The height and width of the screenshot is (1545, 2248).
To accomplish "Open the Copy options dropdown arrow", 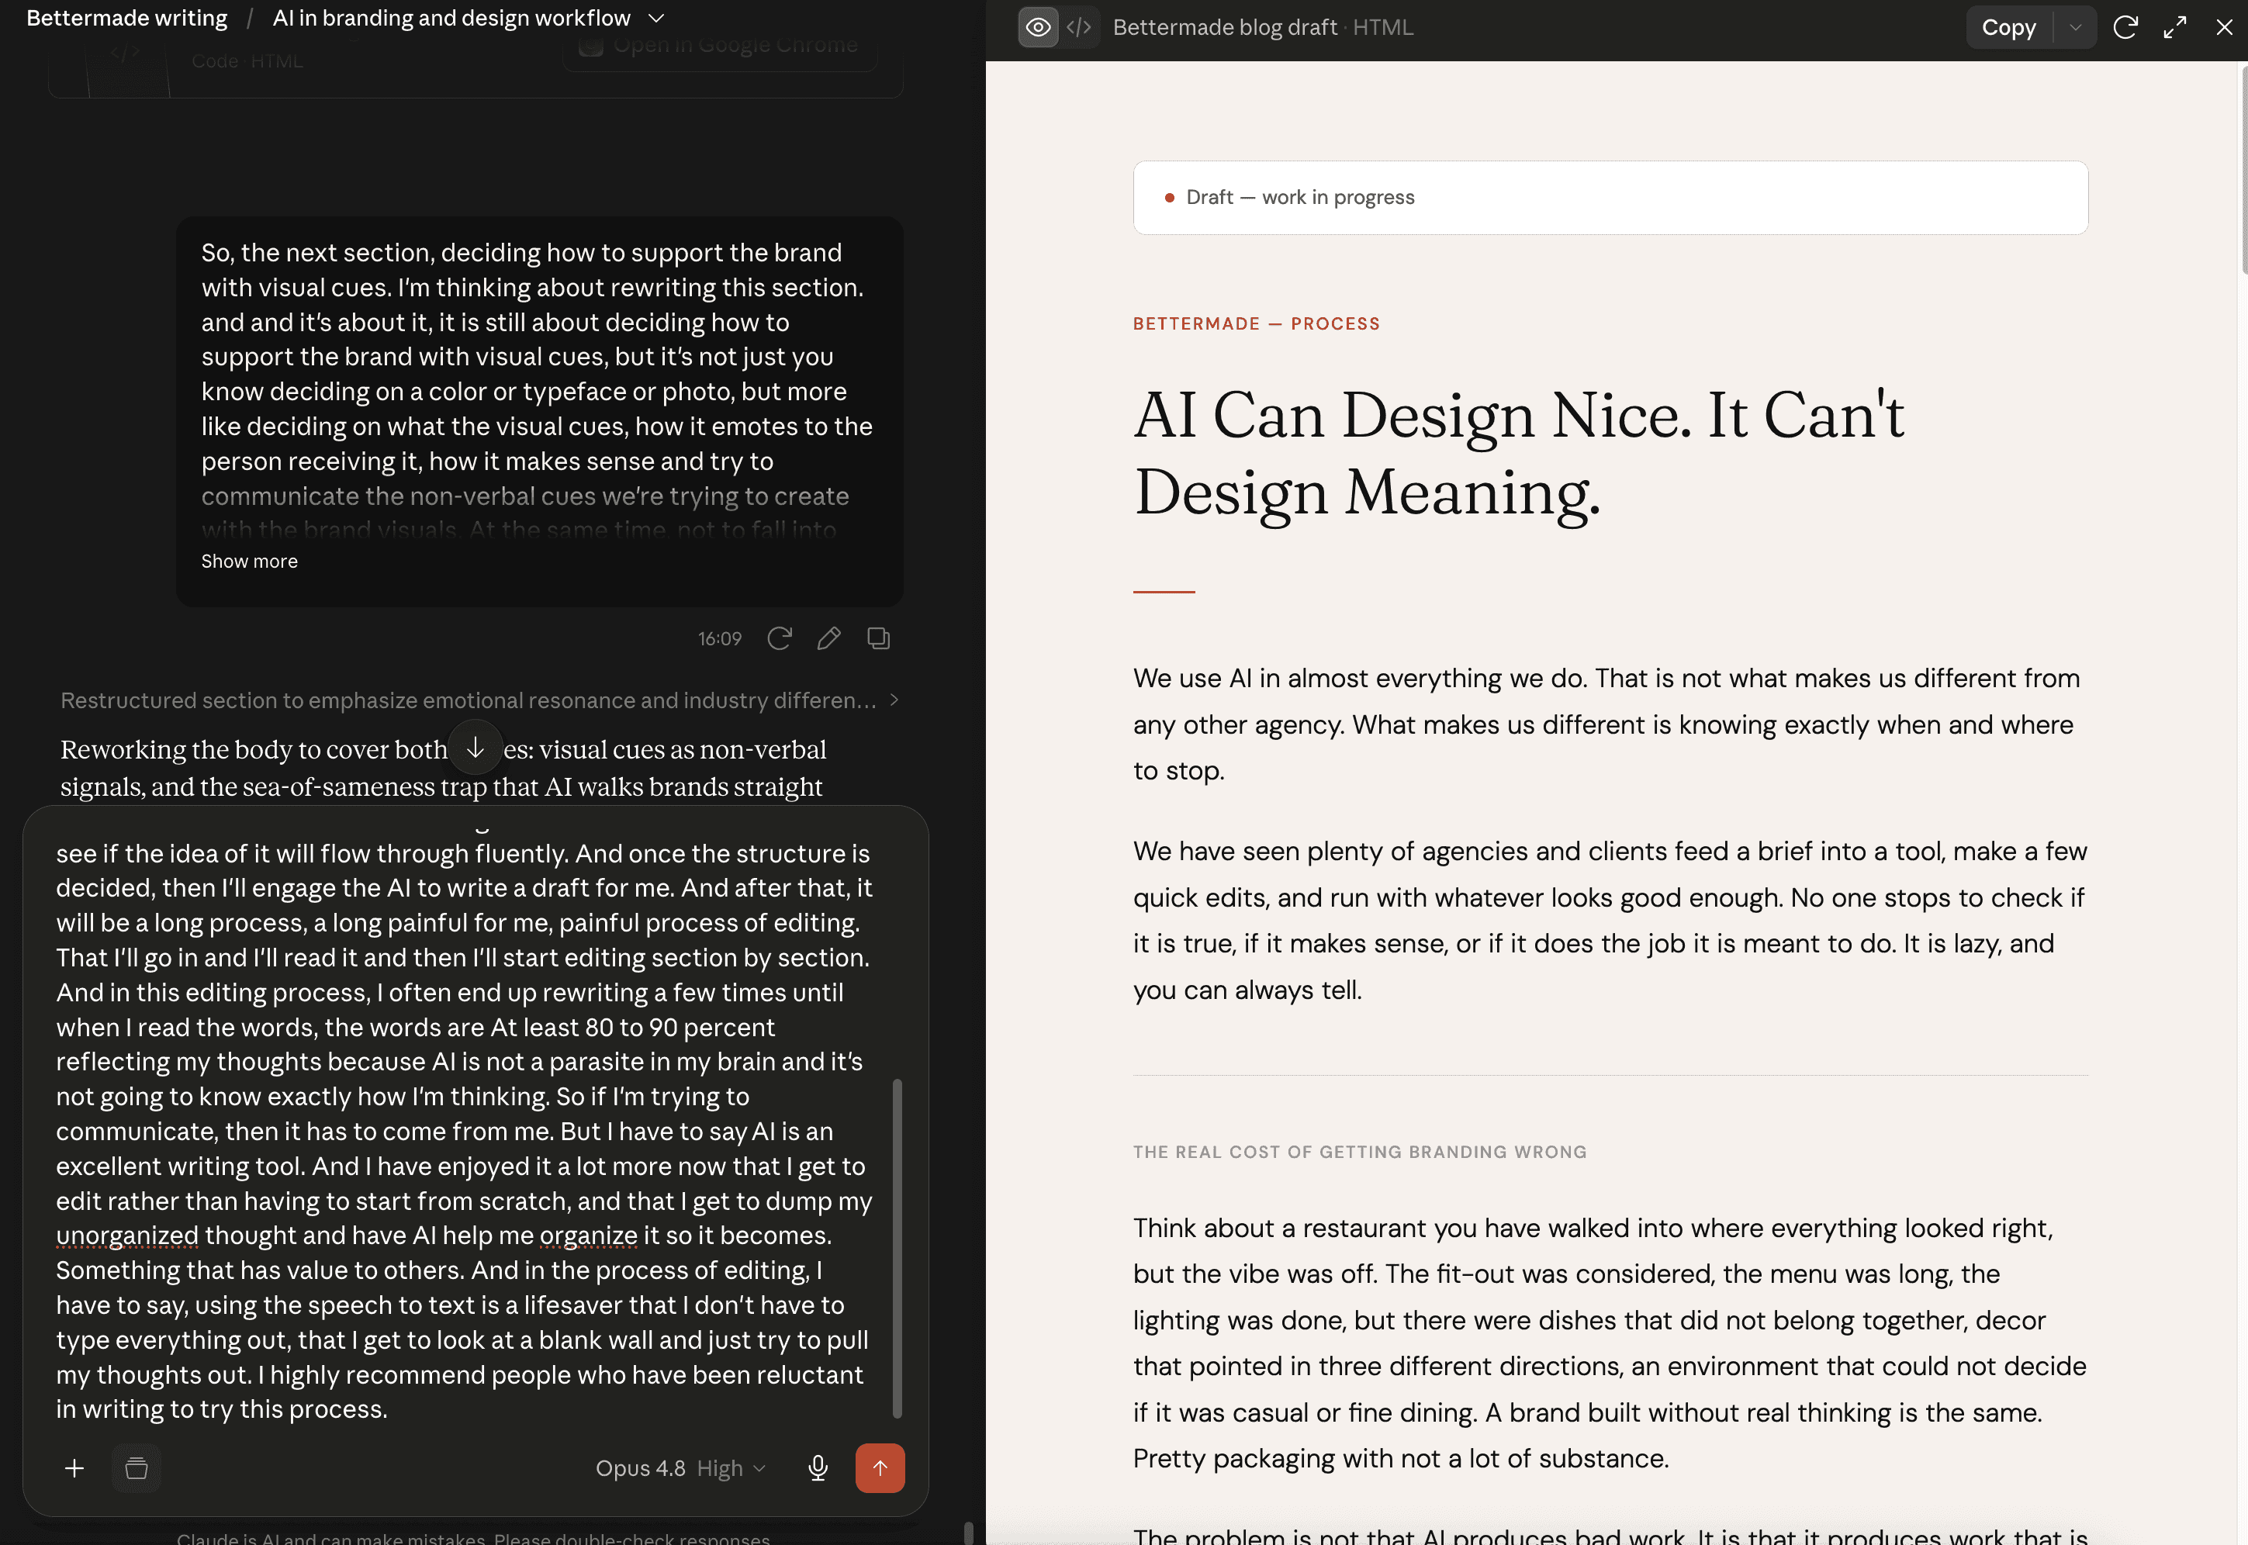I will (2075, 27).
